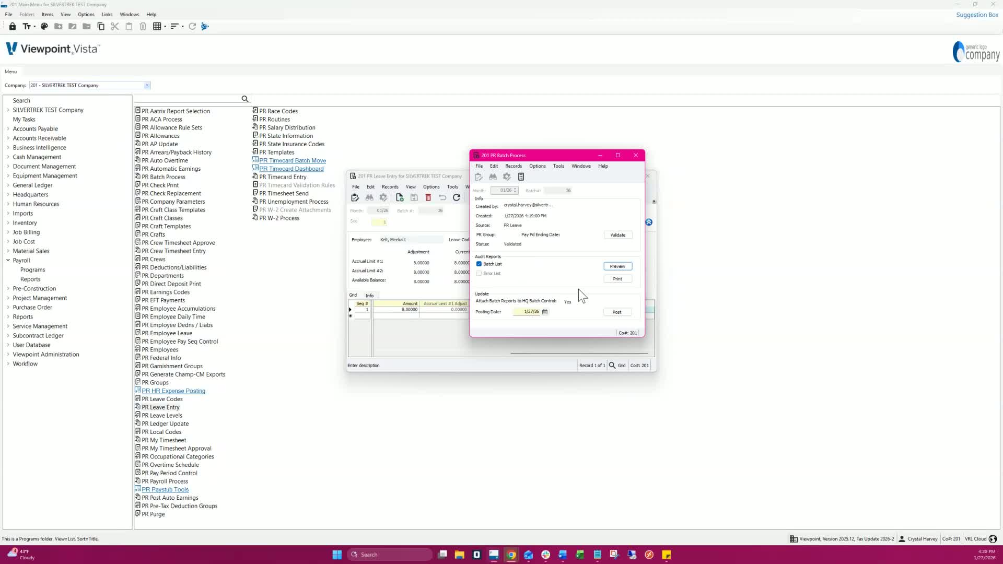Click refresh icon in Leave Entry toolbar

(457, 197)
